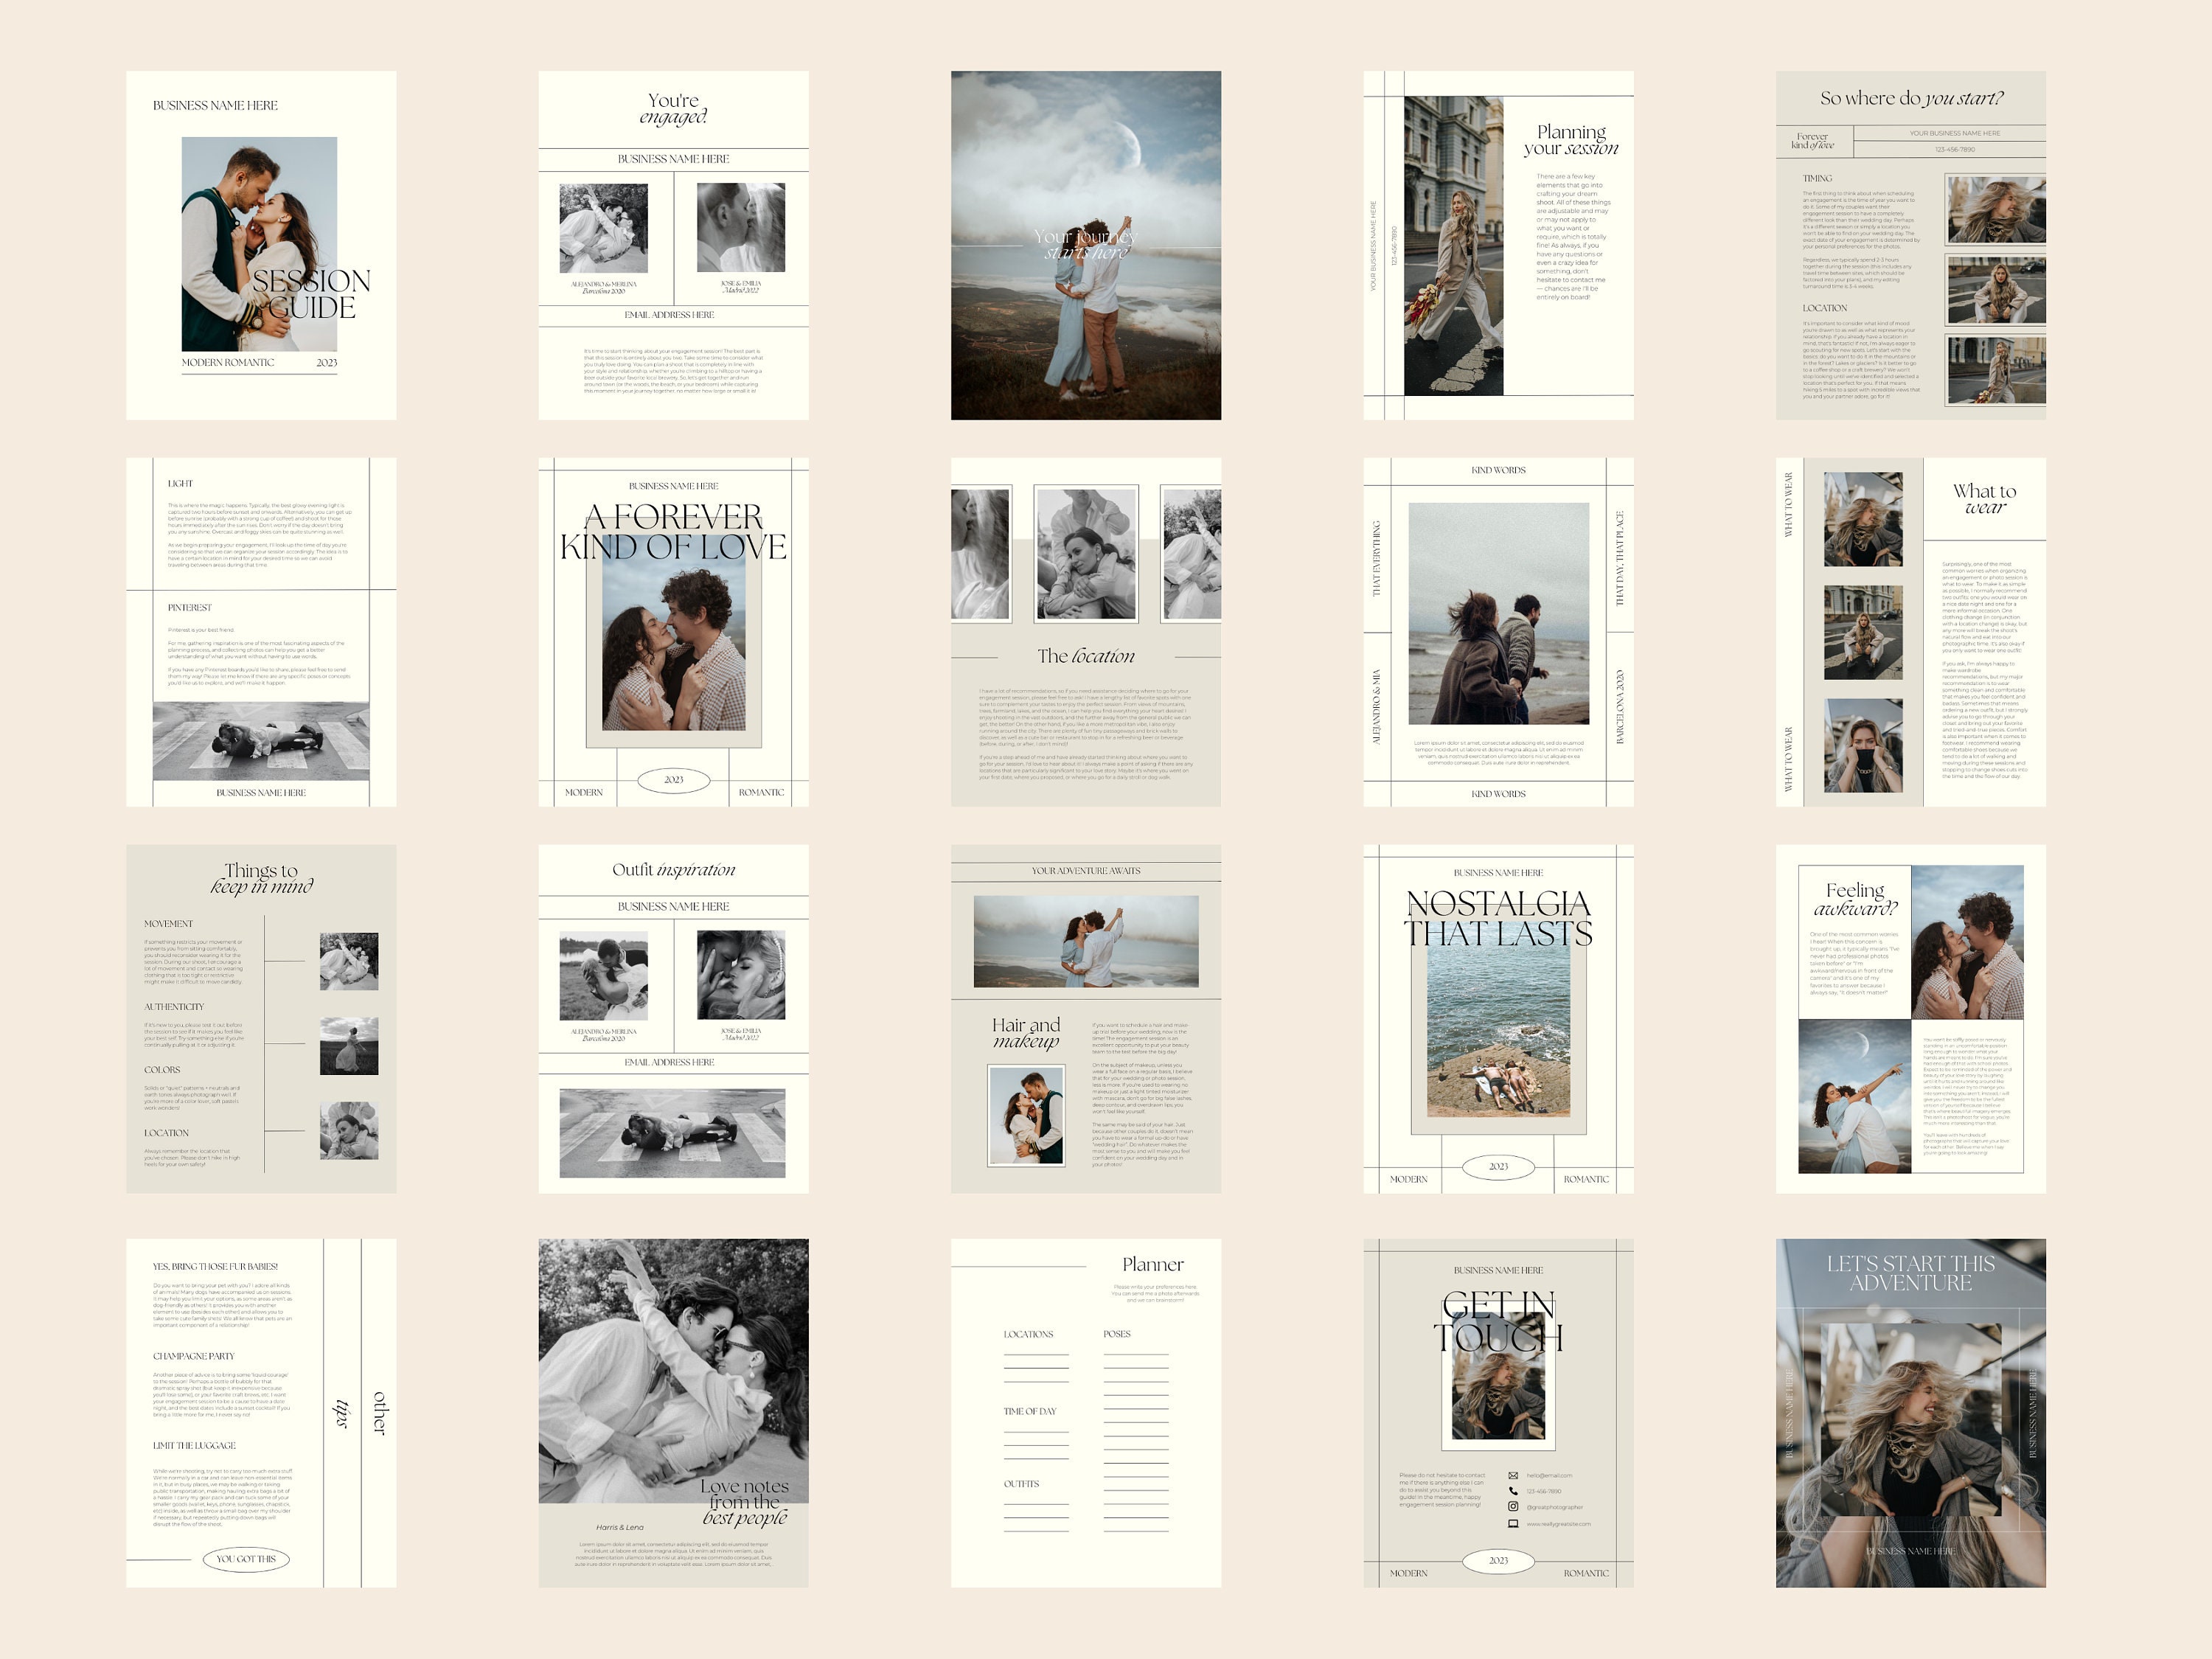Viewport: 2212px width, 1659px height.
Task: Click the @greatphotographer Instagram handle
Action: click(1555, 1508)
